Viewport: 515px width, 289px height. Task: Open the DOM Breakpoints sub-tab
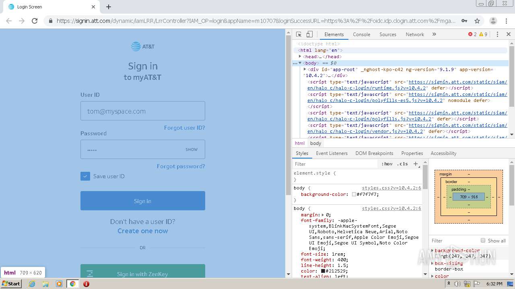click(x=374, y=153)
